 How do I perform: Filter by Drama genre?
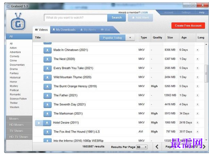pyautogui.click(x=14, y=69)
